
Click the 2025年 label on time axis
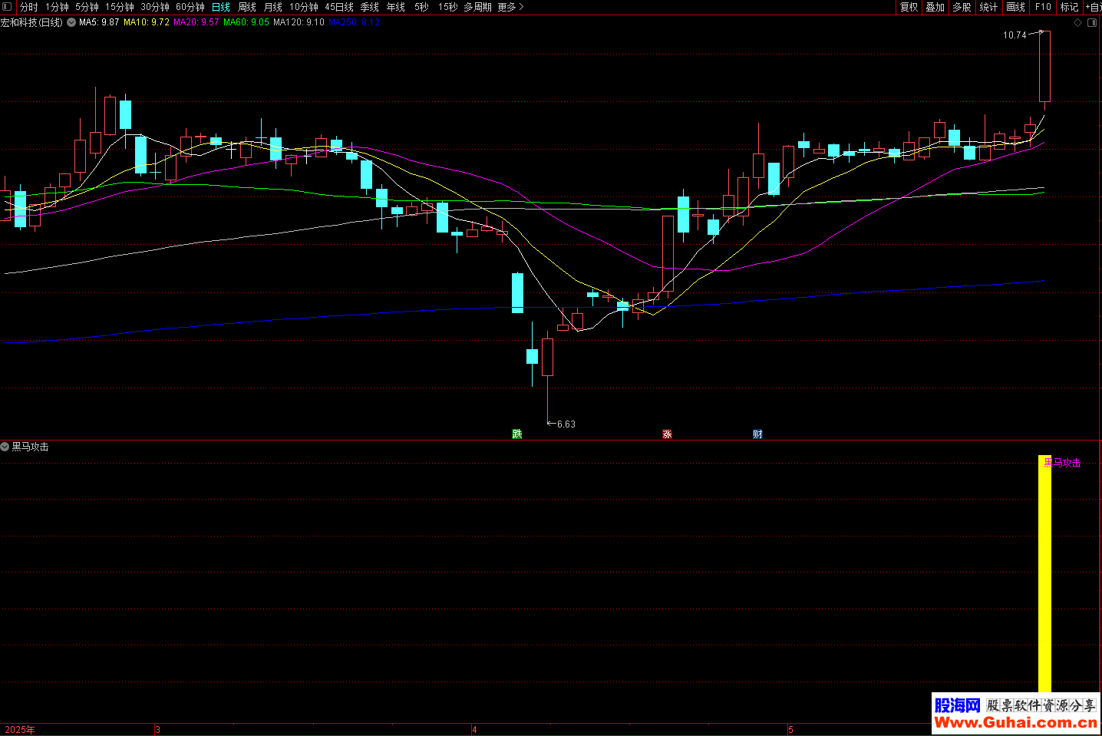20,730
